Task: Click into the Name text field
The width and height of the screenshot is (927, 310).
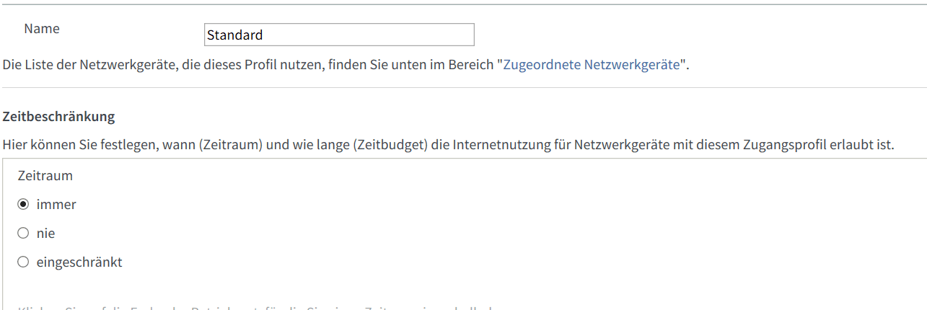Action: (339, 35)
